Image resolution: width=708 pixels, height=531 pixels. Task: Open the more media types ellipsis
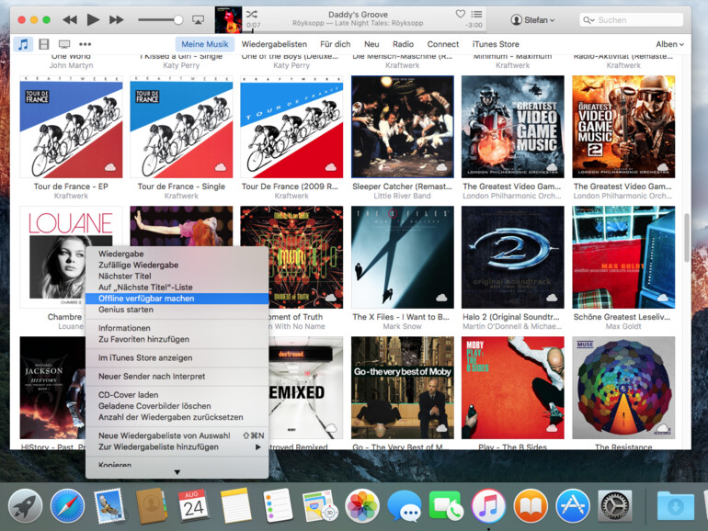coord(85,44)
